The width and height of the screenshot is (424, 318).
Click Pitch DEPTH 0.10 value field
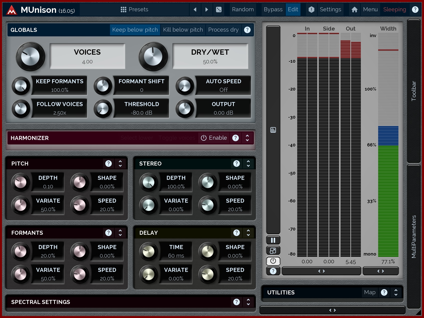click(x=48, y=182)
